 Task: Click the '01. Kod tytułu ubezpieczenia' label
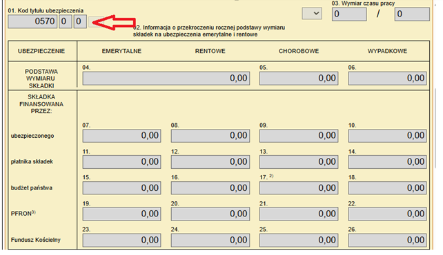pyautogui.click(x=46, y=11)
